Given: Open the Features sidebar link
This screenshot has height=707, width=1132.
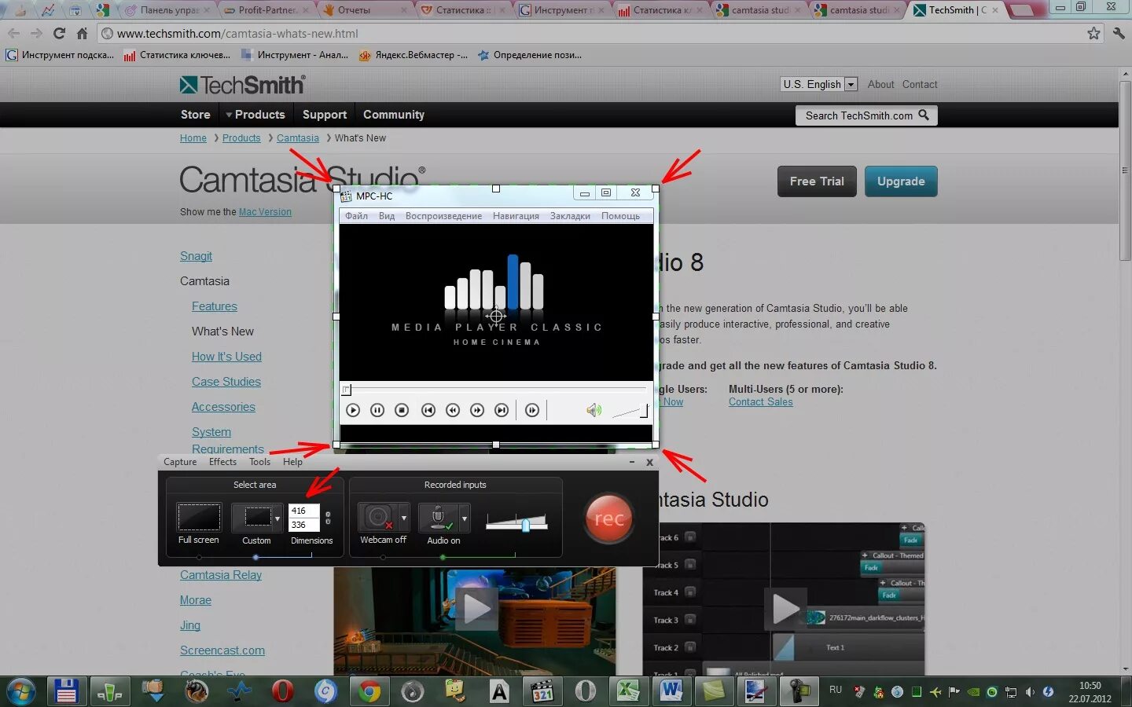Looking at the screenshot, I should (x=215, y=306).
